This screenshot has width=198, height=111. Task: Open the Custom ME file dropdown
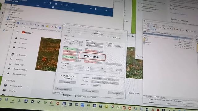[x=105, y=83]
